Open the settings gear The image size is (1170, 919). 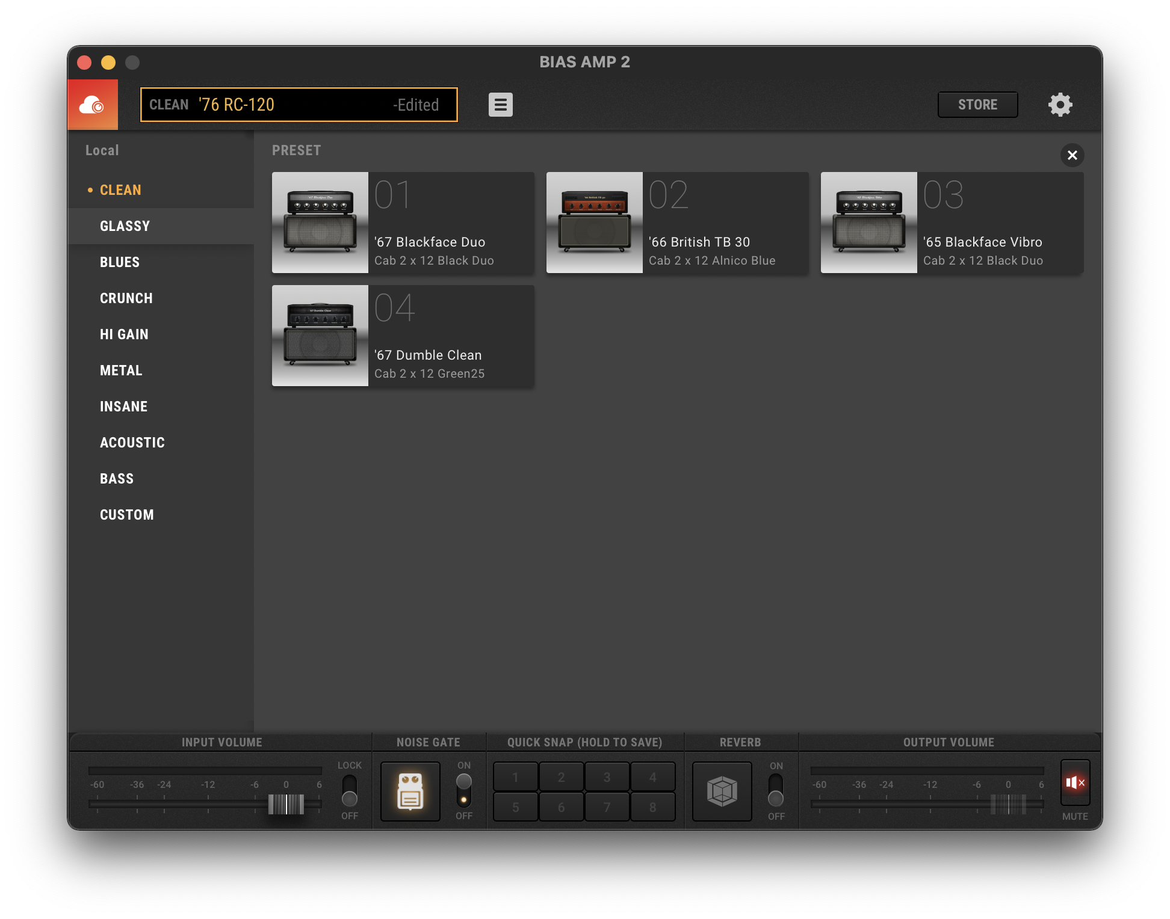click(x=1060, y=104)
